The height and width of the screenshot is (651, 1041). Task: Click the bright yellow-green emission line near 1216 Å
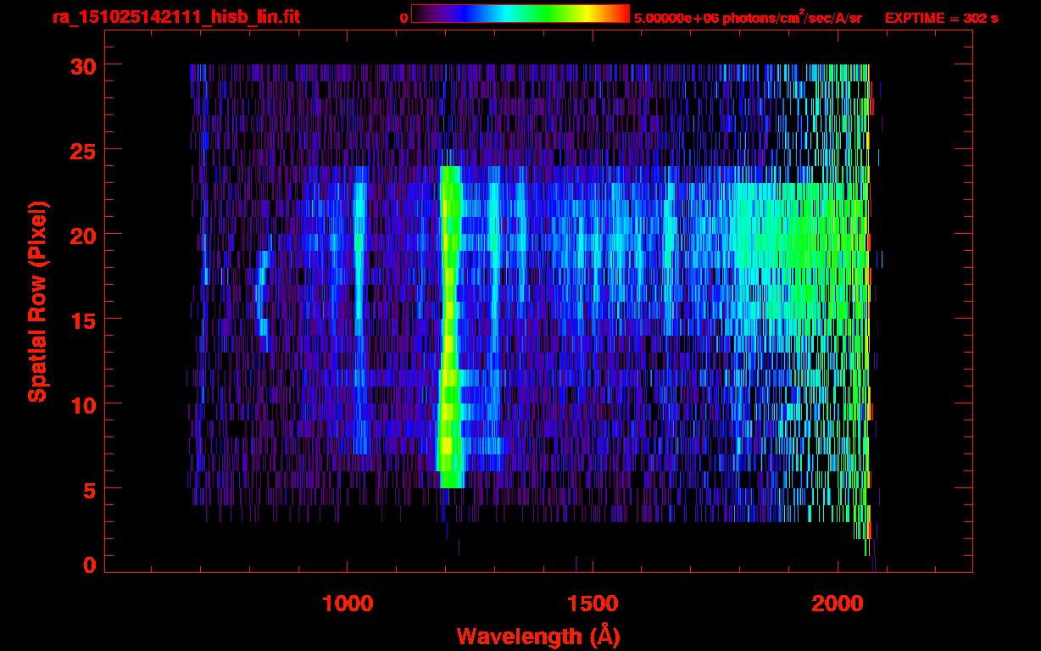coord(449,326)
